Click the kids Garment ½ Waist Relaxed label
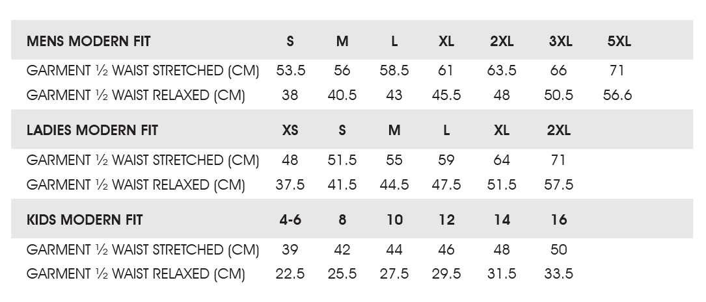Viewport: 706px width, 302px height. tap(135, 273)
